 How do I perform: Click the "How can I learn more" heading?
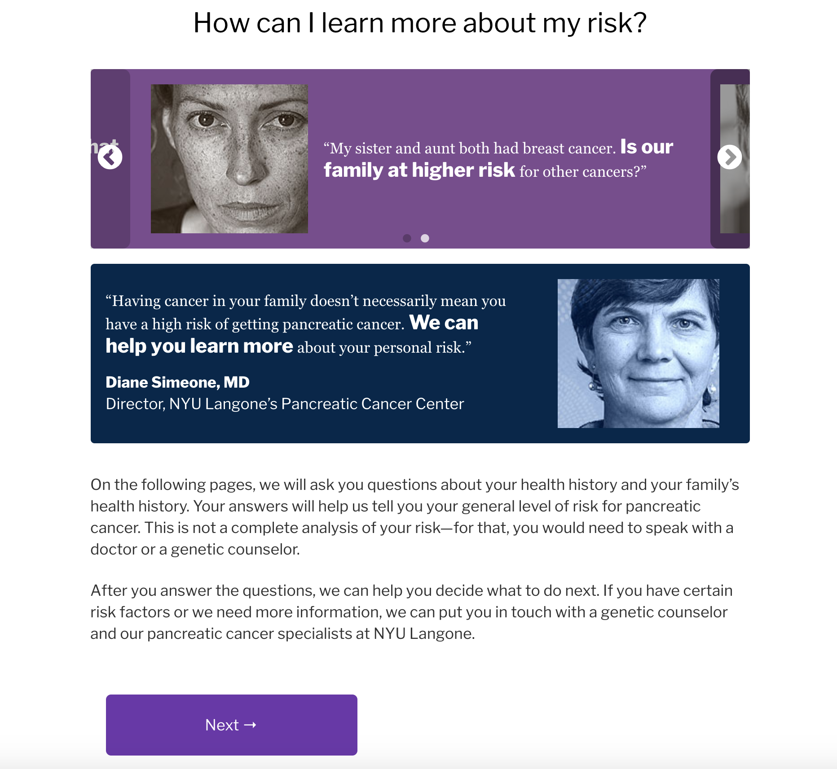(x=419, y=23)
